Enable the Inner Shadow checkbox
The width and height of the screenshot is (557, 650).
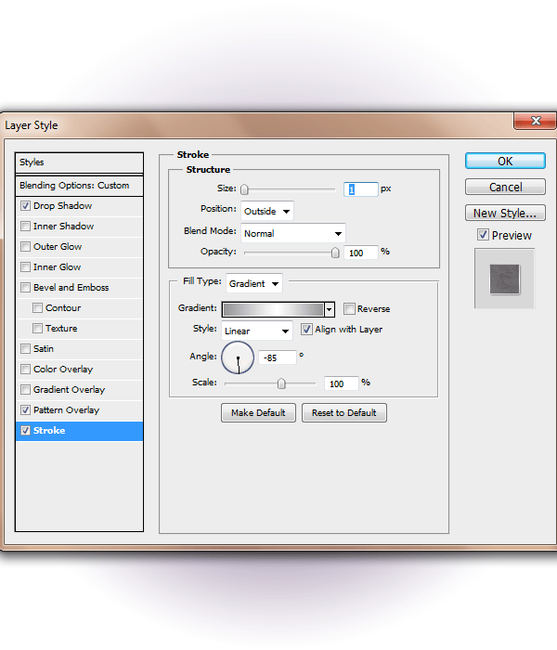click(26, 226)
